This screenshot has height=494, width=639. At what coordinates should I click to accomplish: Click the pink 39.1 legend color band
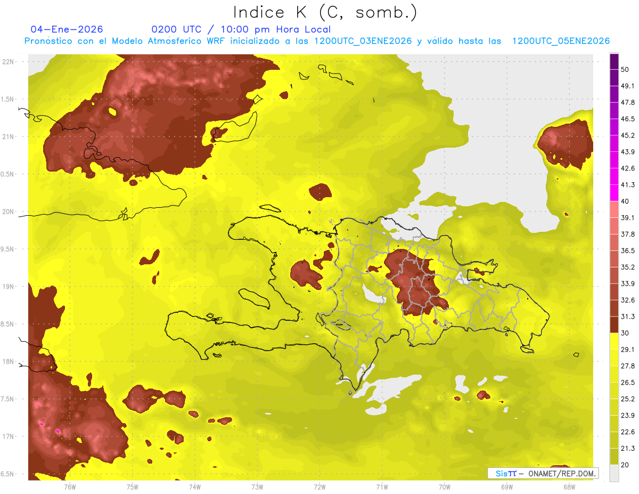(614, 209)
